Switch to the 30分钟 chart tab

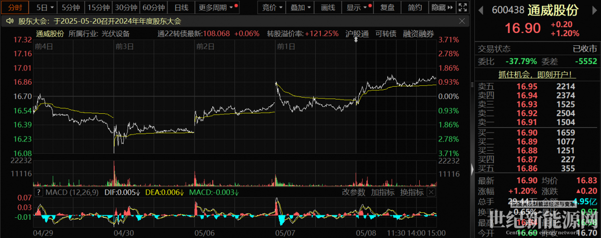pyautogui.click(x=126, y=7)
